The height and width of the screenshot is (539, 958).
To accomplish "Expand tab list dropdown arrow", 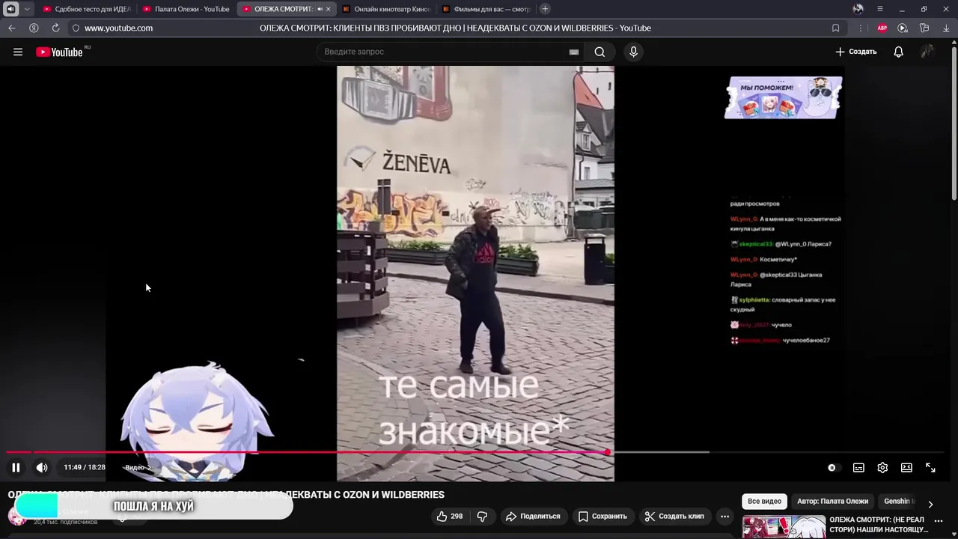I will 27,9.
